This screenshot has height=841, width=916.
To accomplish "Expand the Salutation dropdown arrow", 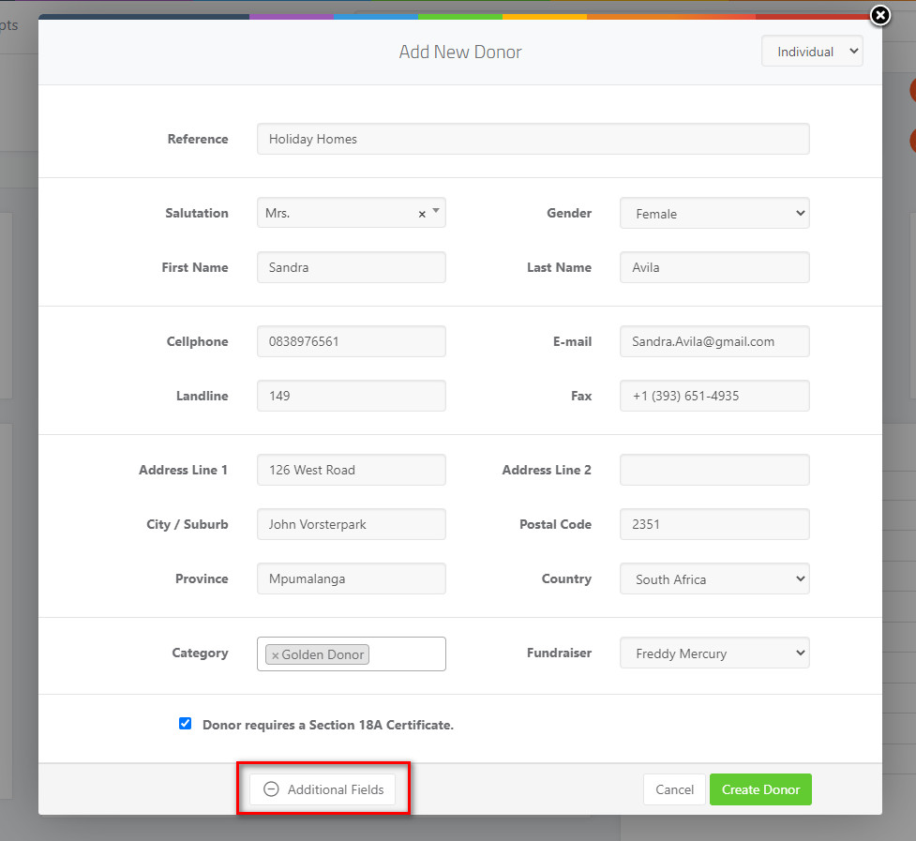I will pyautogui.click(x=436, y=211).
